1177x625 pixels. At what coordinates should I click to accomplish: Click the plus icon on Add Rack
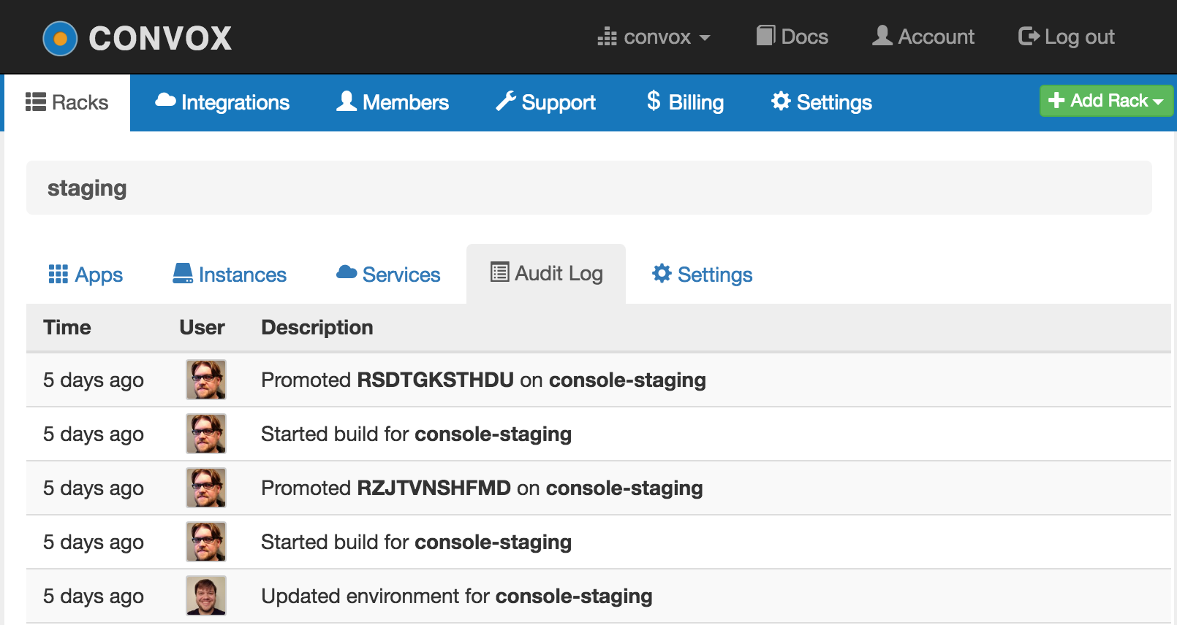[x=1056, y=100]
